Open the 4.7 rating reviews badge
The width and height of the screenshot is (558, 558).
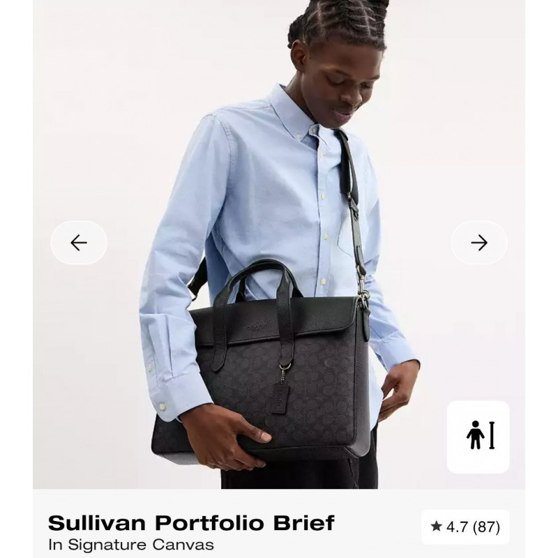pyautogui.click(x=465, y=527)
